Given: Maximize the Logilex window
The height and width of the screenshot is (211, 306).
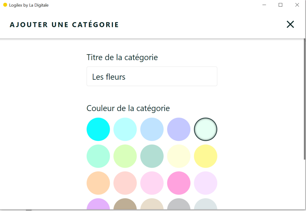Looking at the screenshot, I should (280, 5).
